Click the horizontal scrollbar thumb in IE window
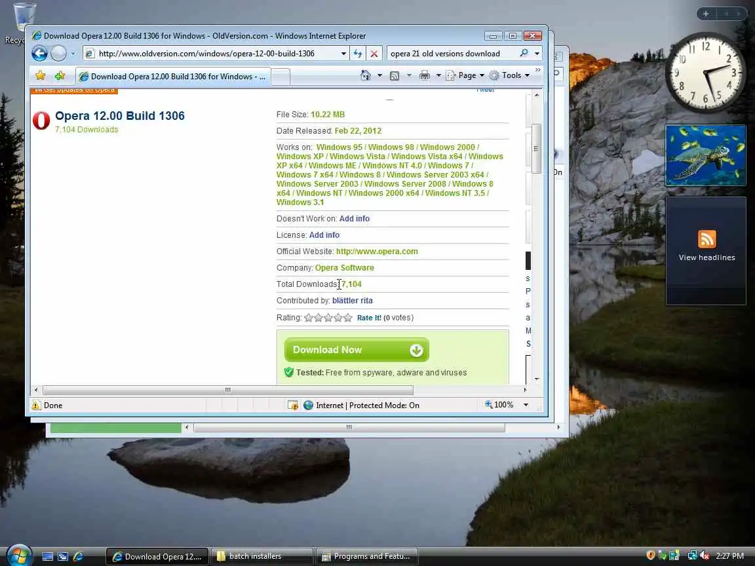 [x=228, y=390]
